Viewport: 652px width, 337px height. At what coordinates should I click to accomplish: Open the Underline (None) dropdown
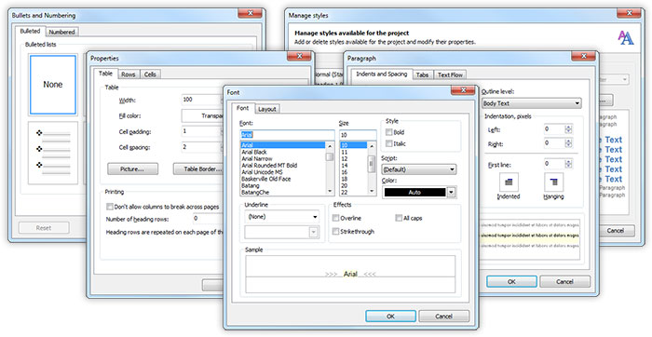(x=282, y=217)
